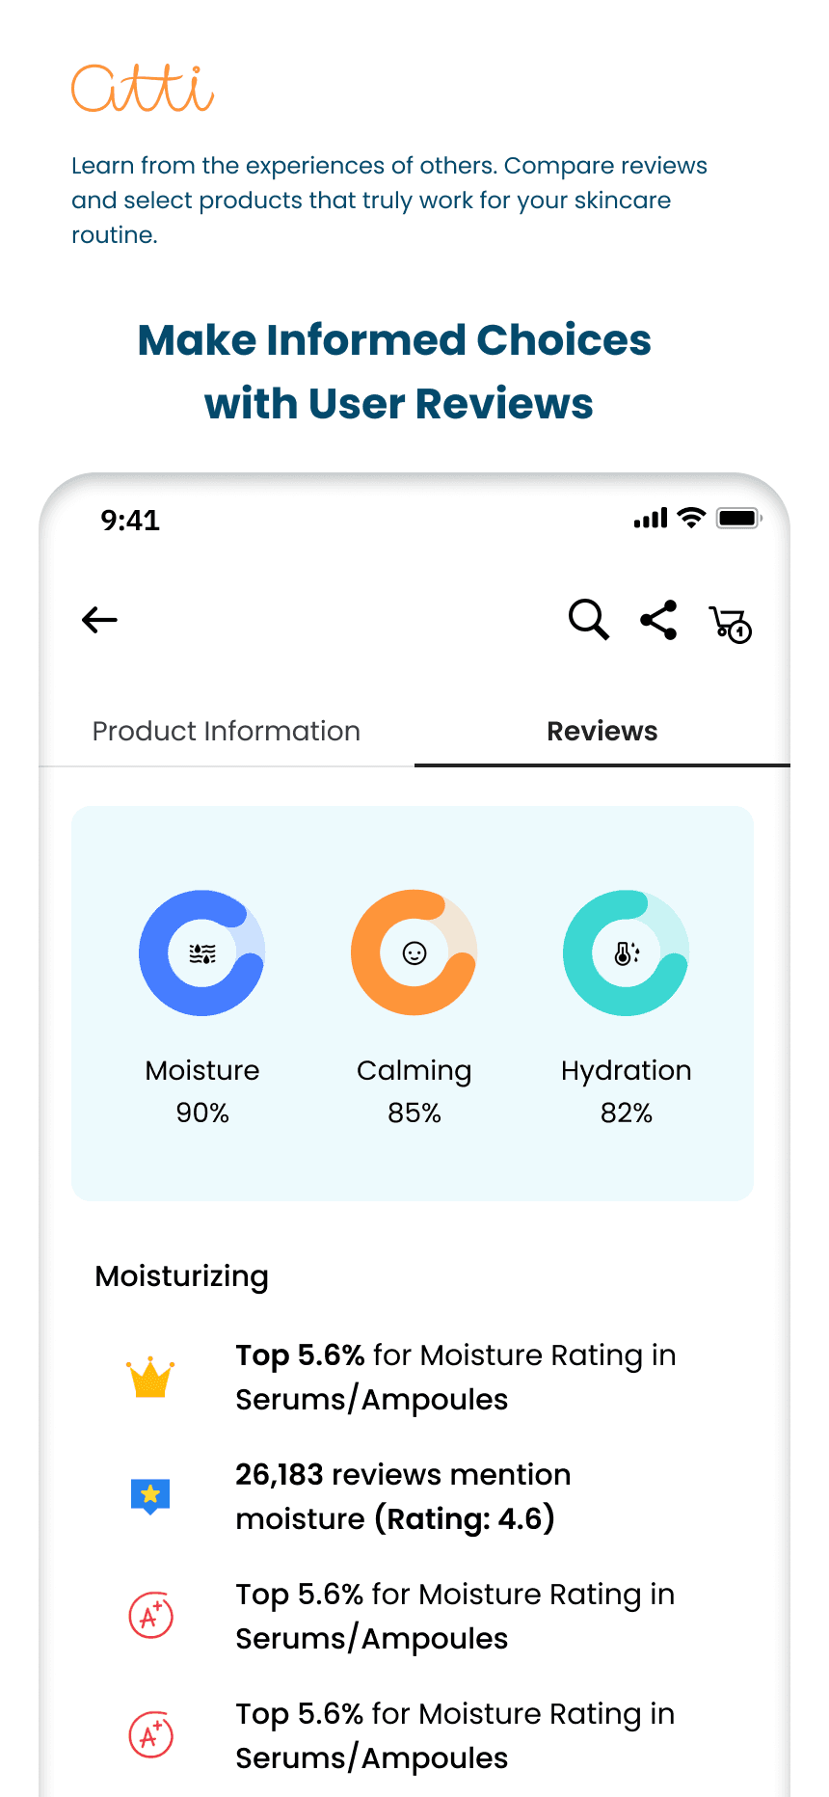Click the teal Hydration progress ring
This screenshot has height=1797, width=829.
click(627, 952)
